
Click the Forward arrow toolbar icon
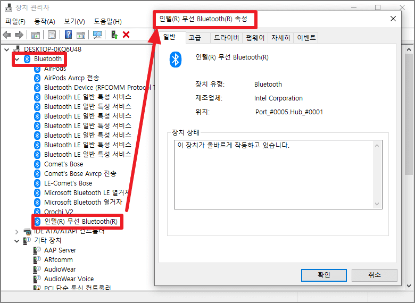pos(19,35)
